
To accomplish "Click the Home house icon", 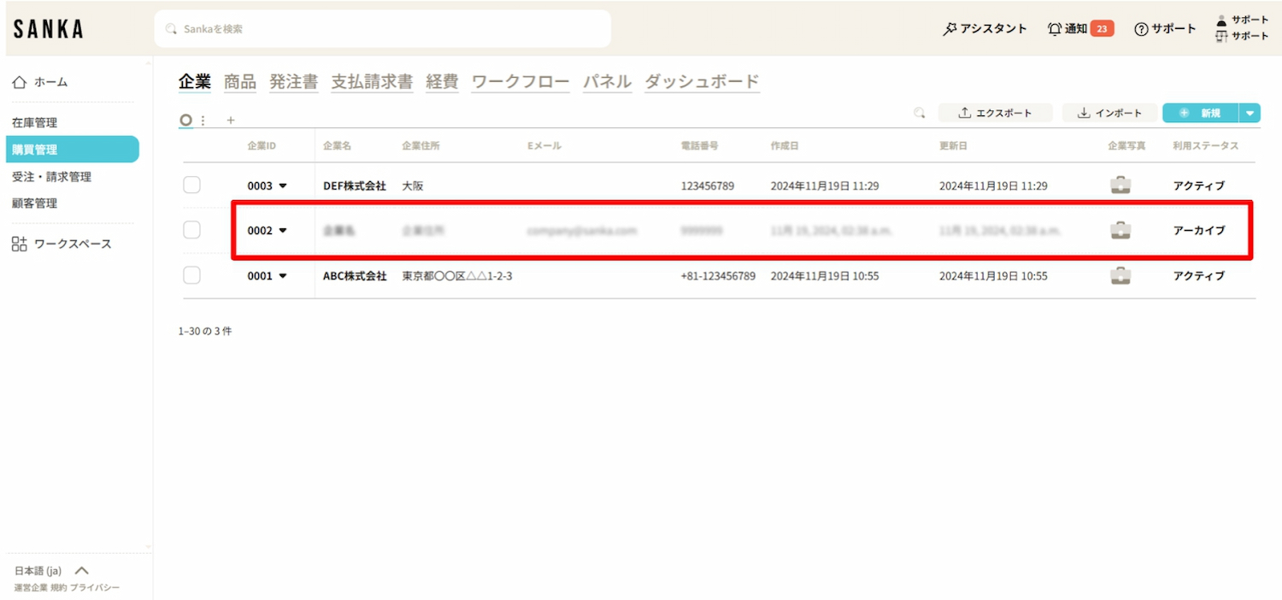I will [20, 82].
